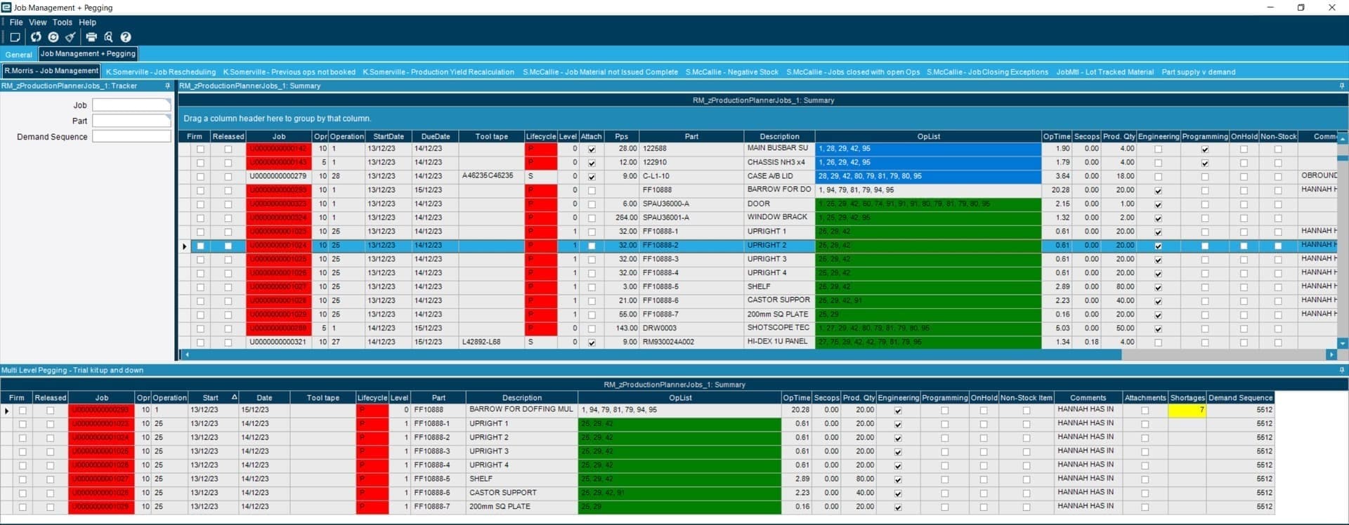Toggle Attach checkbox for CASE A/B LID row
1349x525 pixels.
click(x=592, y=177)
